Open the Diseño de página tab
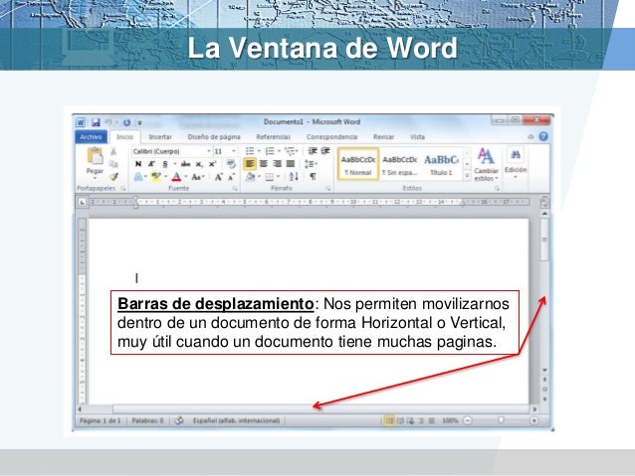The image size is (635, 476). click(x=214, y=137)
